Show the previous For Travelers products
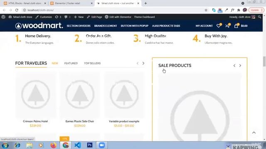The height and width of the screenshot is (149, 266). click(x=138, y=63)
